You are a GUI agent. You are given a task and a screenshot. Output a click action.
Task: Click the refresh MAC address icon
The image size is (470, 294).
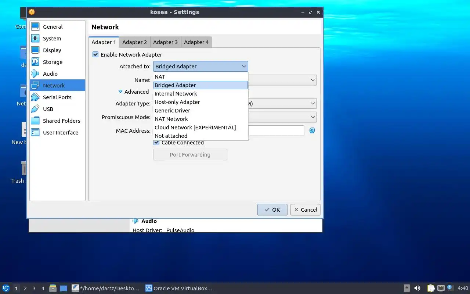(312, 130)
